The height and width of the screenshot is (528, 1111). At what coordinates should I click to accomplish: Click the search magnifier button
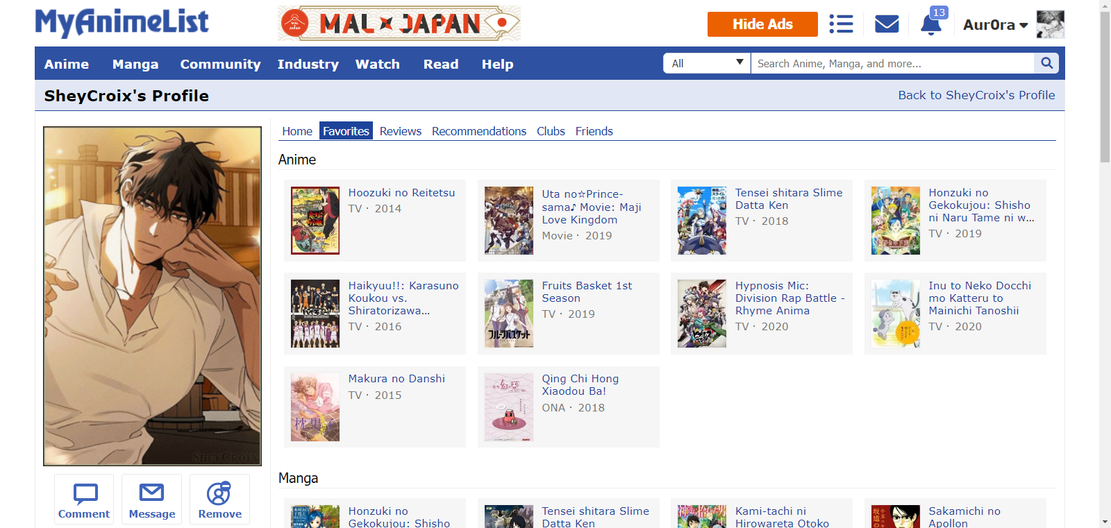(1046, 63)
